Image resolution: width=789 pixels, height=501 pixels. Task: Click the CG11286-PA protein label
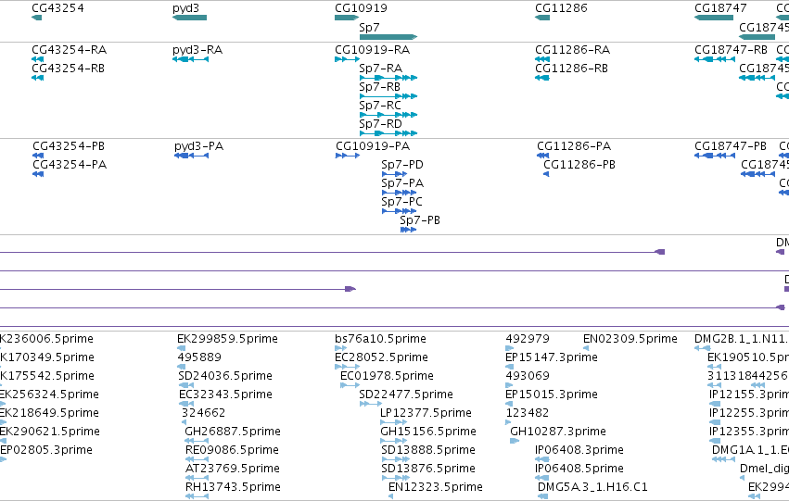point(574,146)
